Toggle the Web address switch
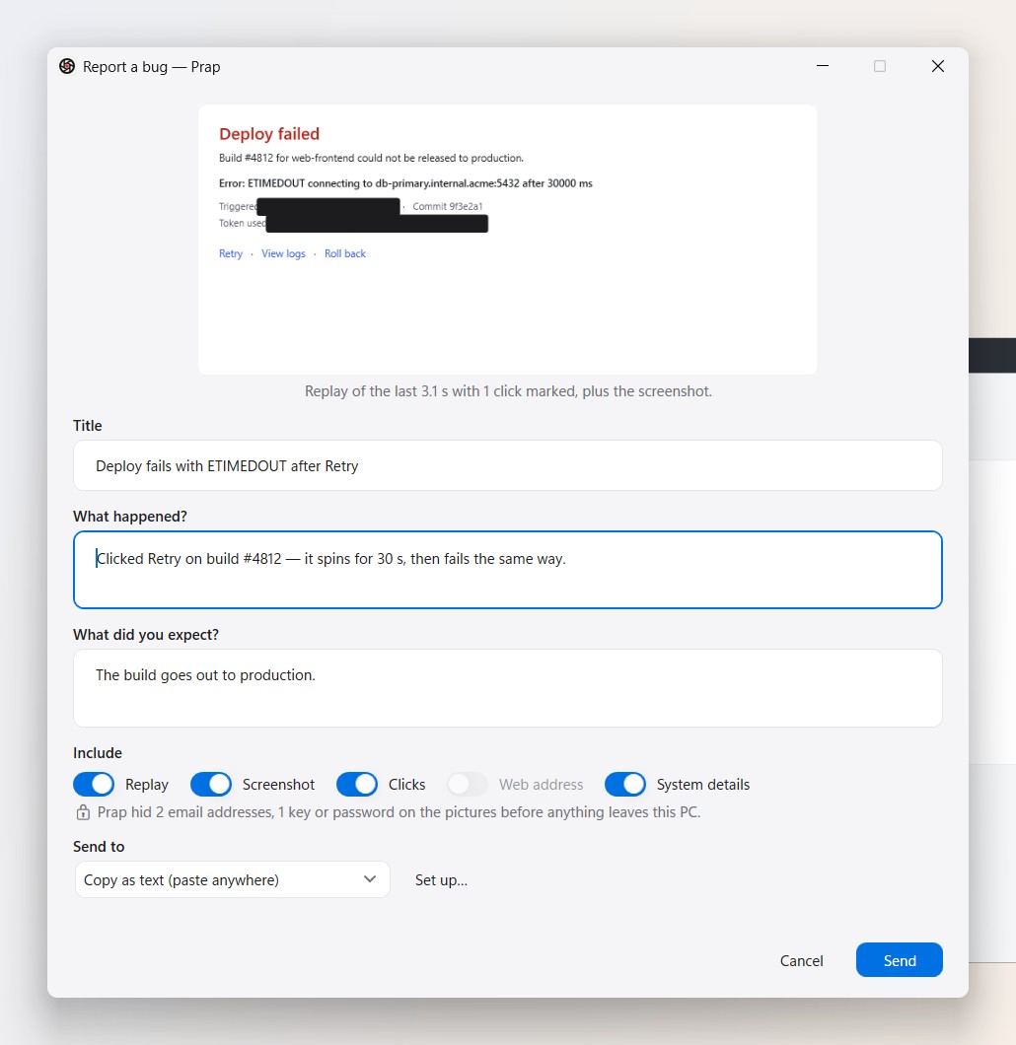 [x=468, y=785]
